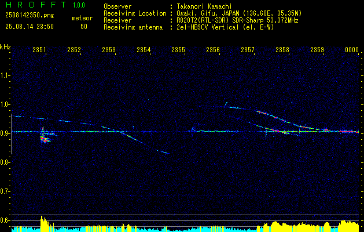Click the meteor label

[82, 18]
